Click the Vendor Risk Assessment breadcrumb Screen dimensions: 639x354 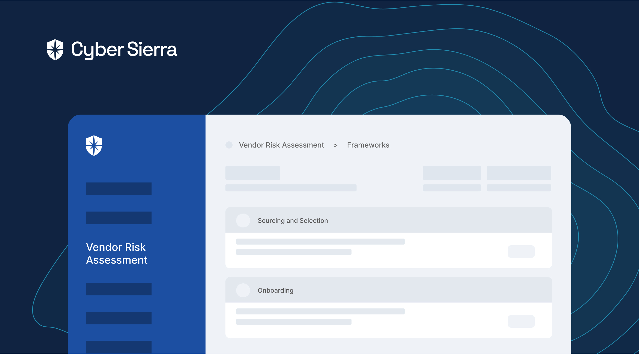[x=281, y=145]
